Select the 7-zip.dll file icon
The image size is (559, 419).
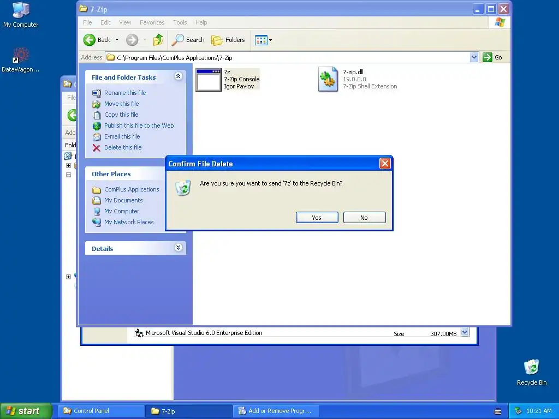(328, 79)
